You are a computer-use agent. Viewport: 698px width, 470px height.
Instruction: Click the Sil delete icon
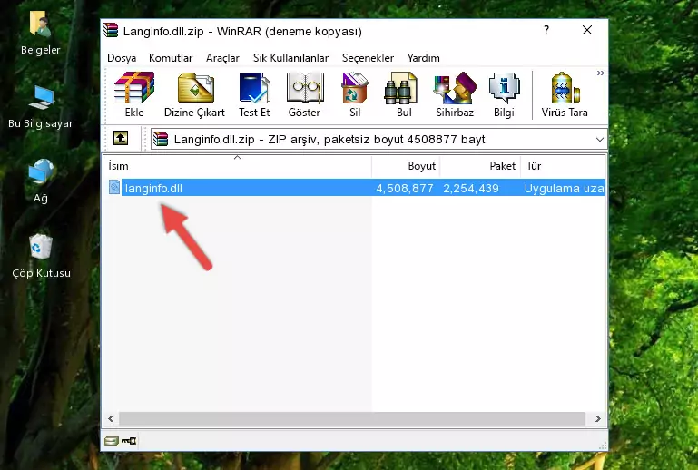pyautogui.click(x=355, y=94)
